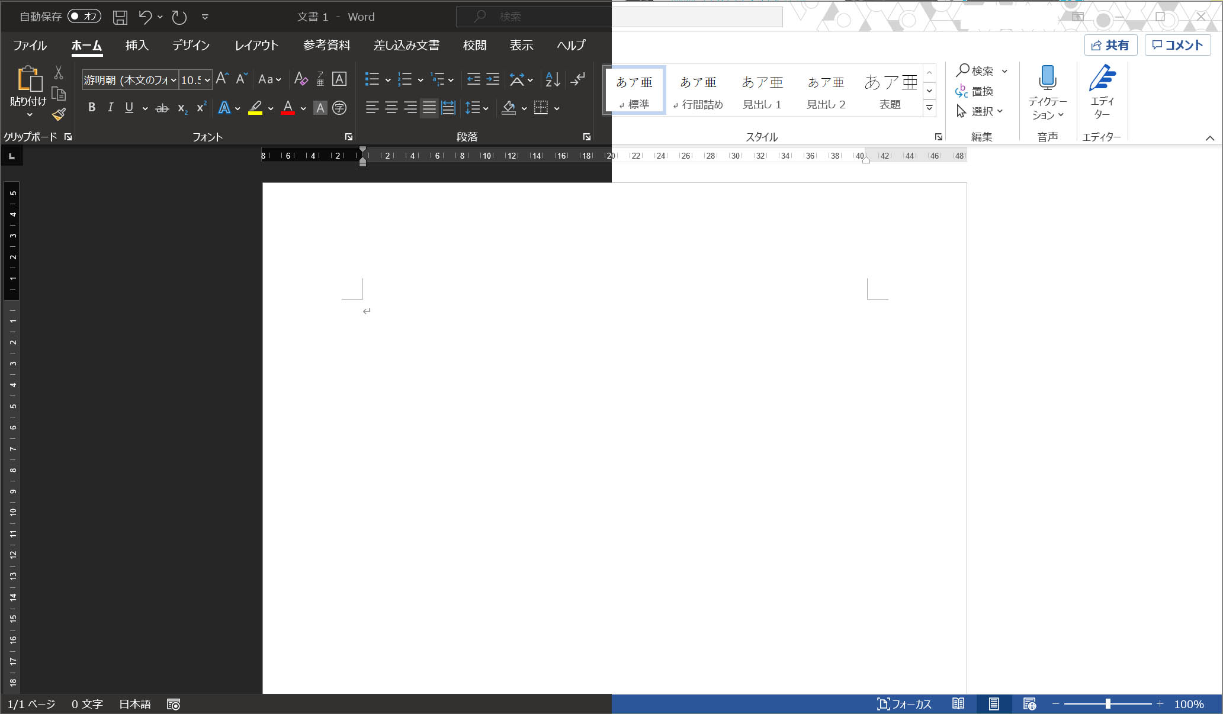
Task: Open the font size dropdown
Action: click(207, 80)
